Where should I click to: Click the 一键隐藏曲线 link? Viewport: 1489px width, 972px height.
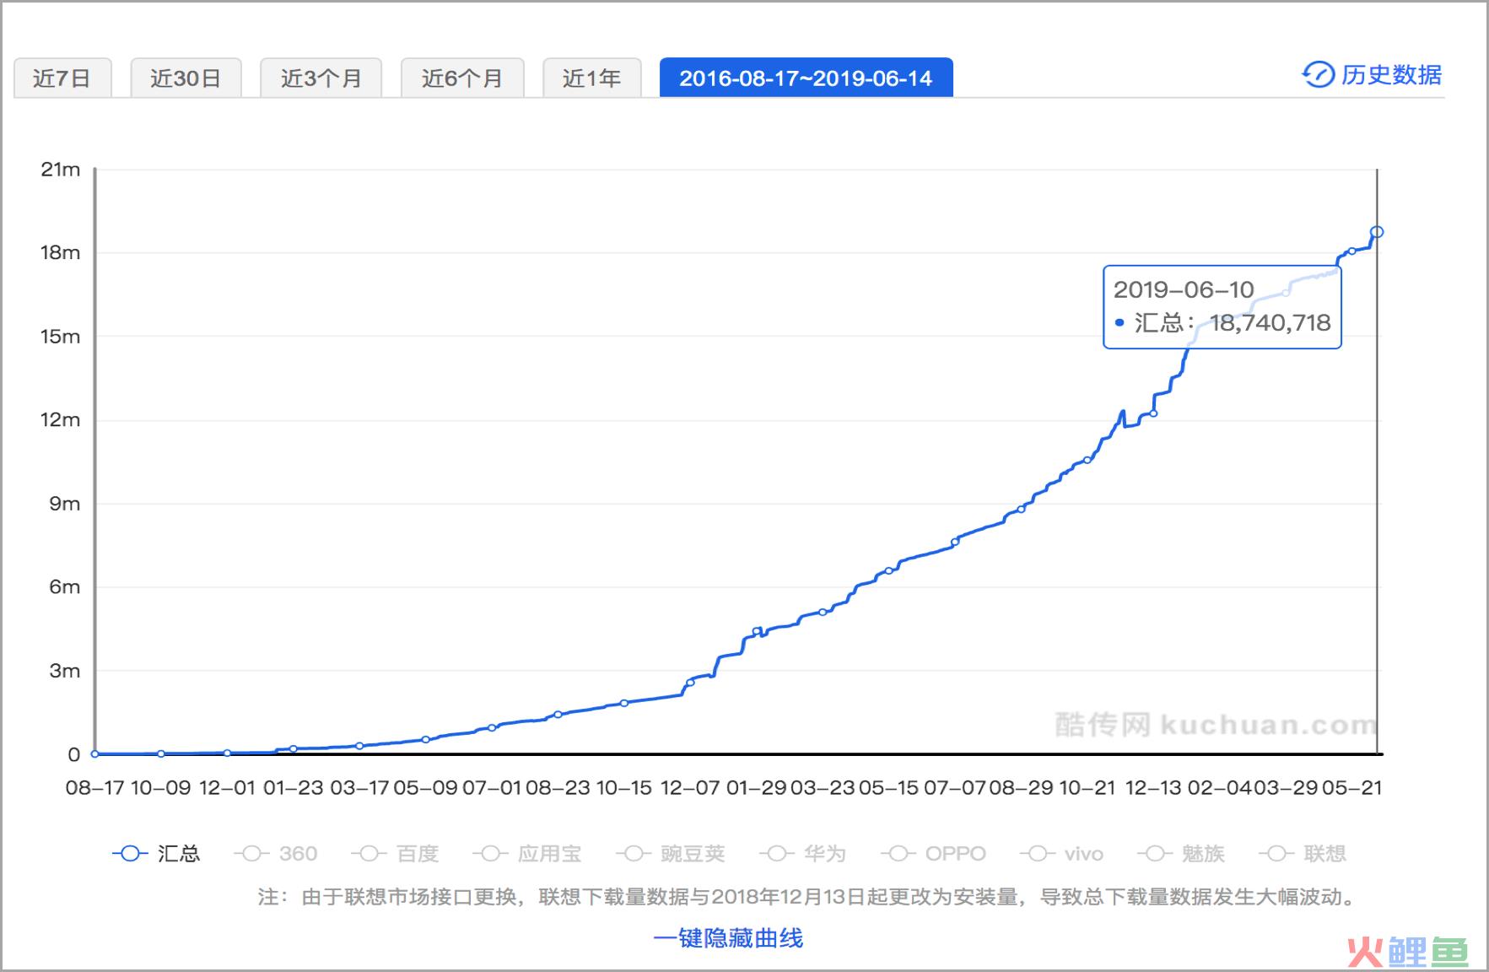click(728, 938)
